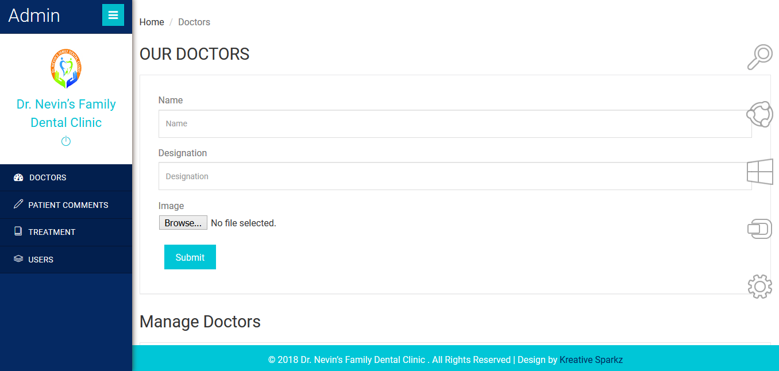Click the Windows logo icon
Image resolution: width=779 pixels, height=371 pixels.
pyautogui.click(x=759, y=172)
